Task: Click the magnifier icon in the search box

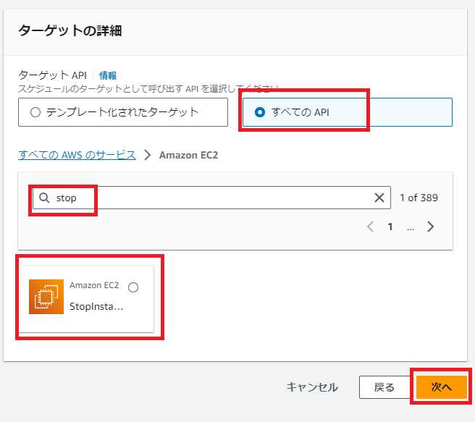Action: [x=45, y=198]
